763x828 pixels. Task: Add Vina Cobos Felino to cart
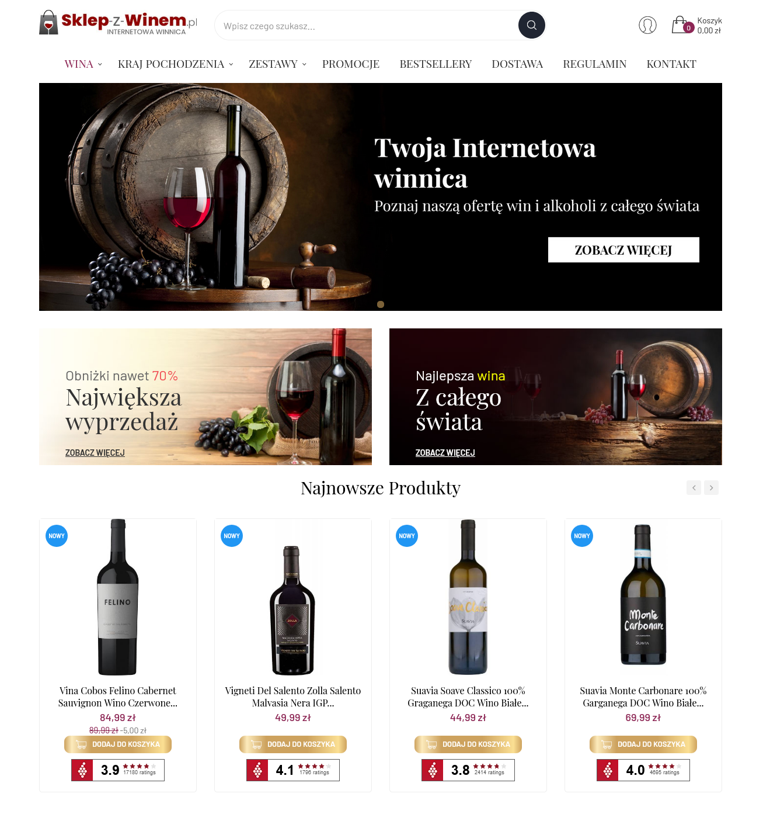tap(118, 744)
